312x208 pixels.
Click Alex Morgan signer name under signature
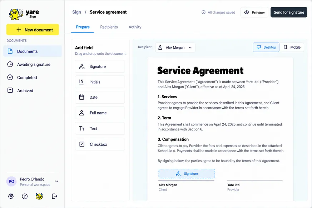point(168,185)
